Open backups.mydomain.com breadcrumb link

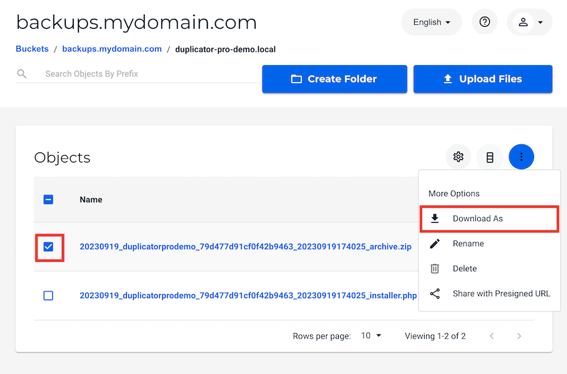[112, 49]
